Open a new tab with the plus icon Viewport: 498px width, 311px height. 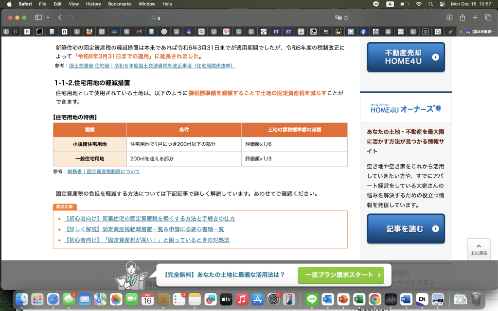click(x=474, y=17)
